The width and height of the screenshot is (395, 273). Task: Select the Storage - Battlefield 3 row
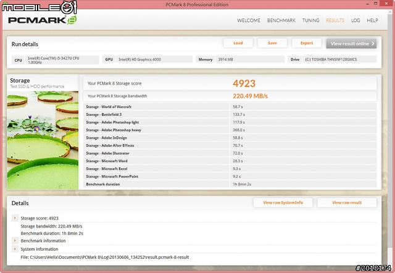[230, 115]
